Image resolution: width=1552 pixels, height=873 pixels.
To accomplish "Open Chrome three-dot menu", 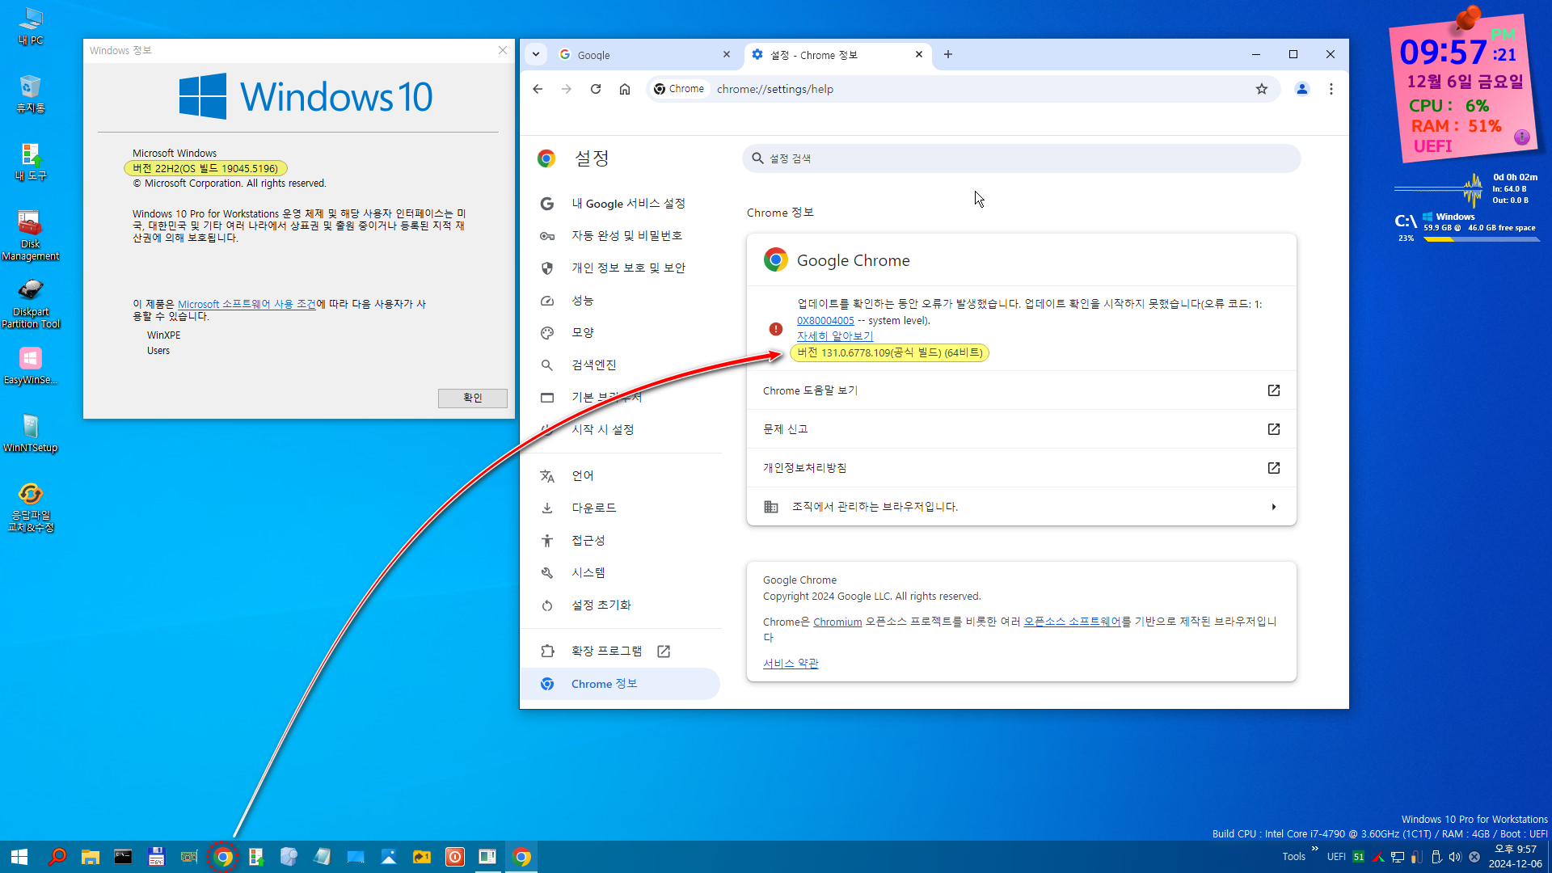I will tap(1331, 89).
